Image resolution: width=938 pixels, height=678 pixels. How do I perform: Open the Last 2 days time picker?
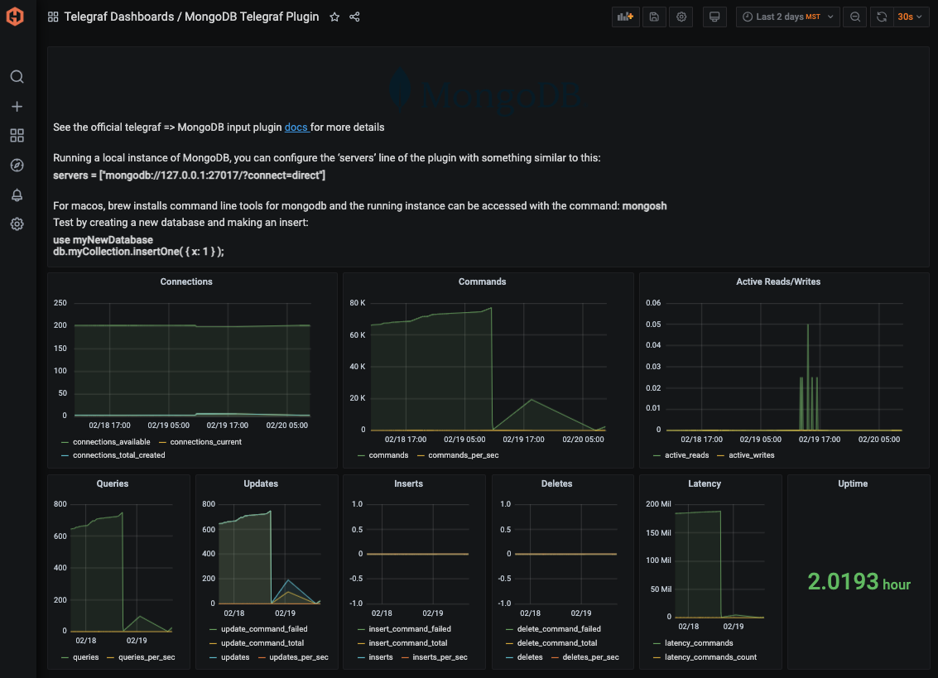coord(788,17)
